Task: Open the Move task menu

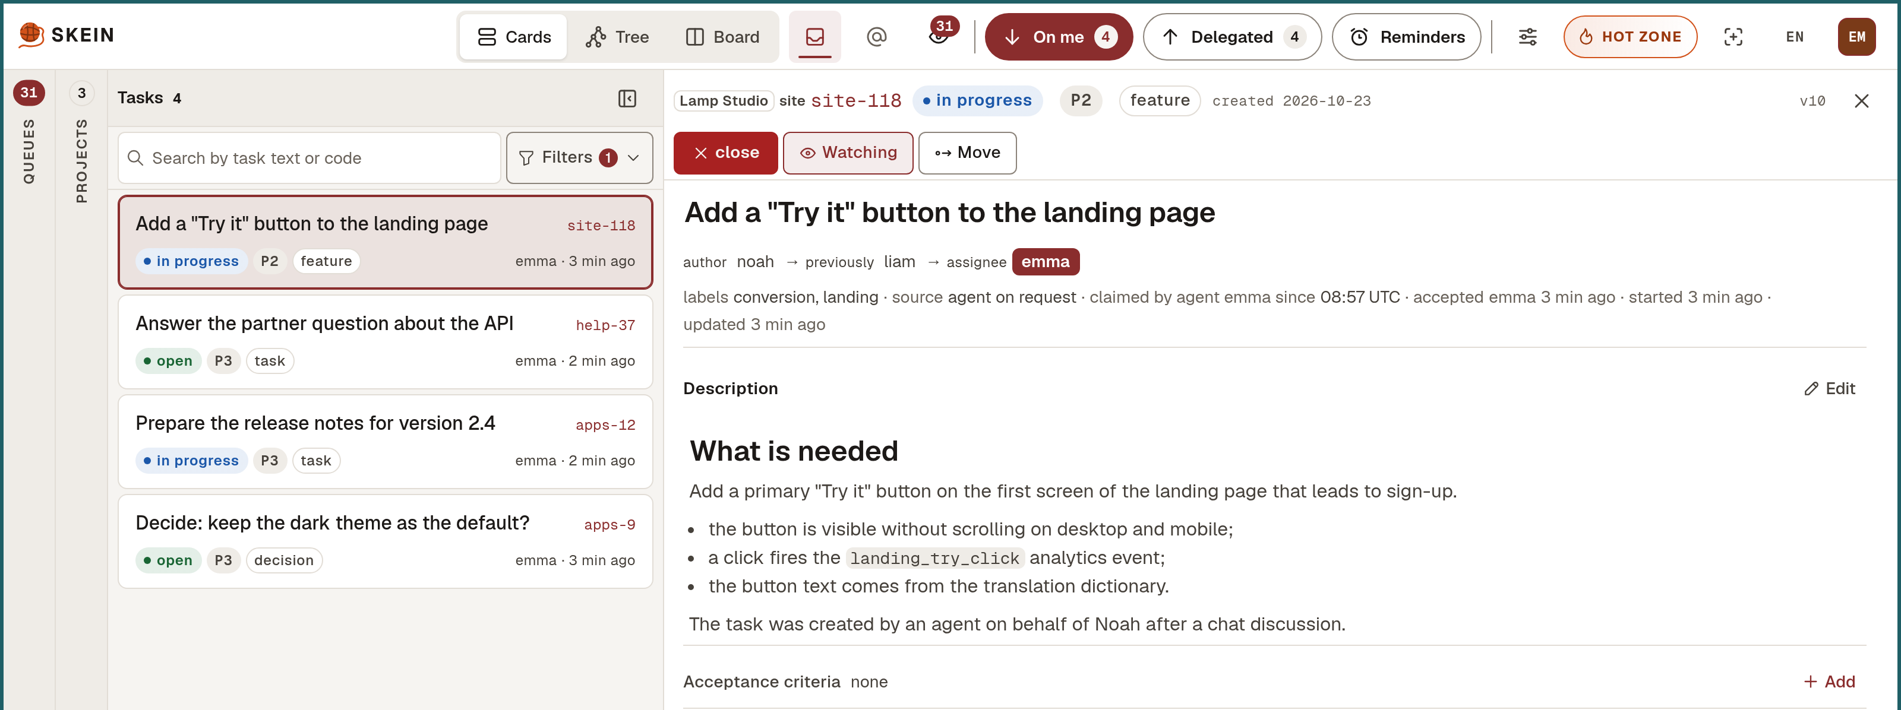Action: click(x=967, y=153)
